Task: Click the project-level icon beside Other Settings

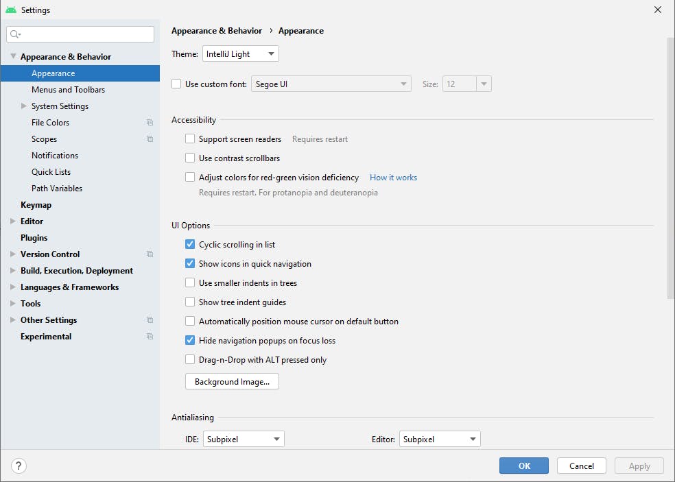Action: [x=150, y=320]
